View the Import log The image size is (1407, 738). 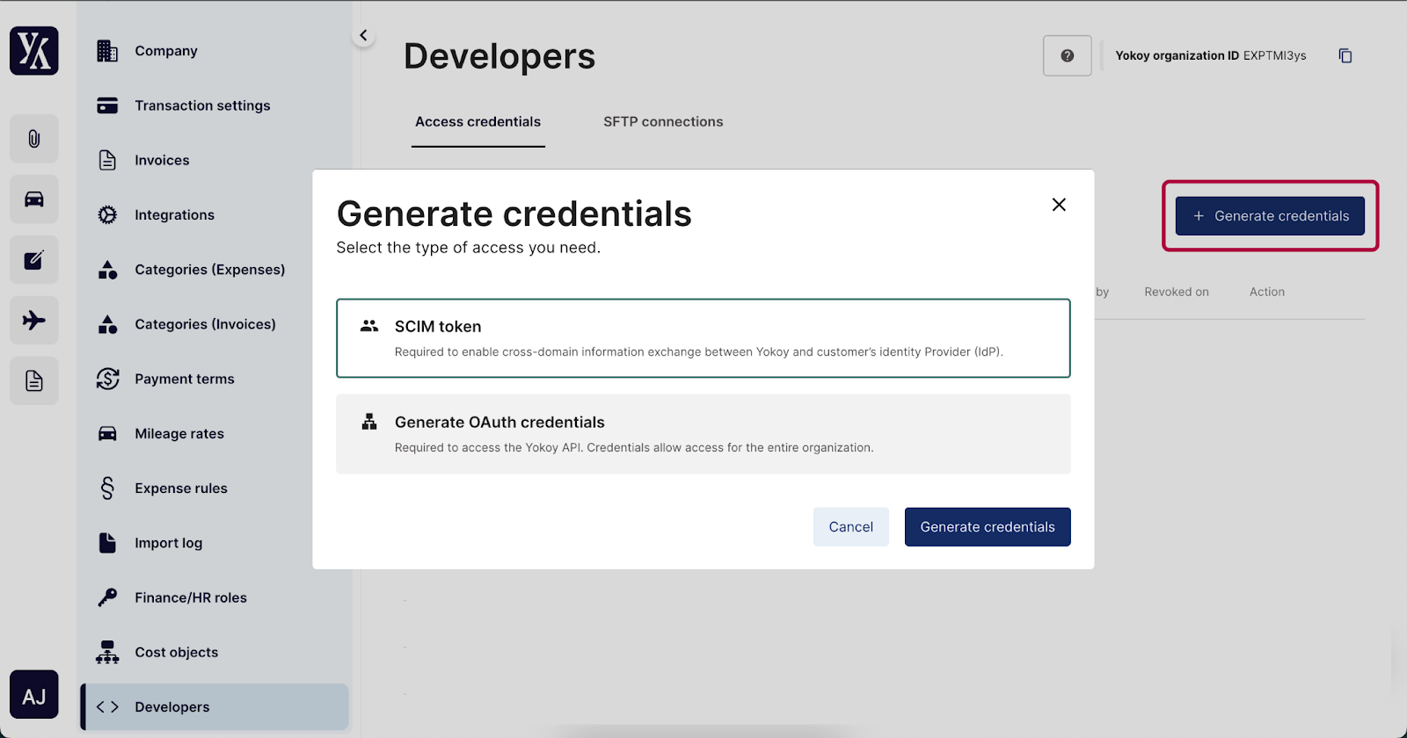(x=169, y=543)
